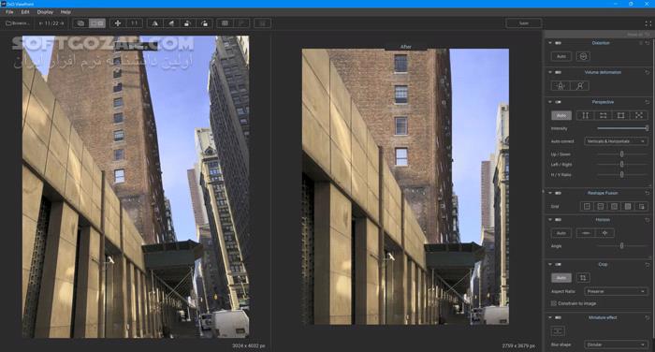Collapse the Distortion panel
This screenshot has width=655, height=352.
coord(550,43)
